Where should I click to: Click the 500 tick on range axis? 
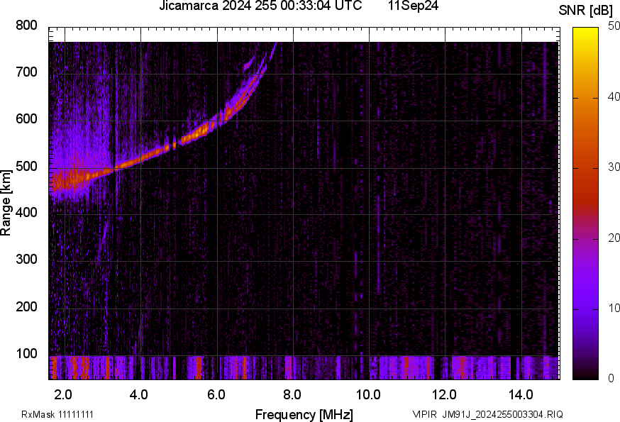coord(26,167)
